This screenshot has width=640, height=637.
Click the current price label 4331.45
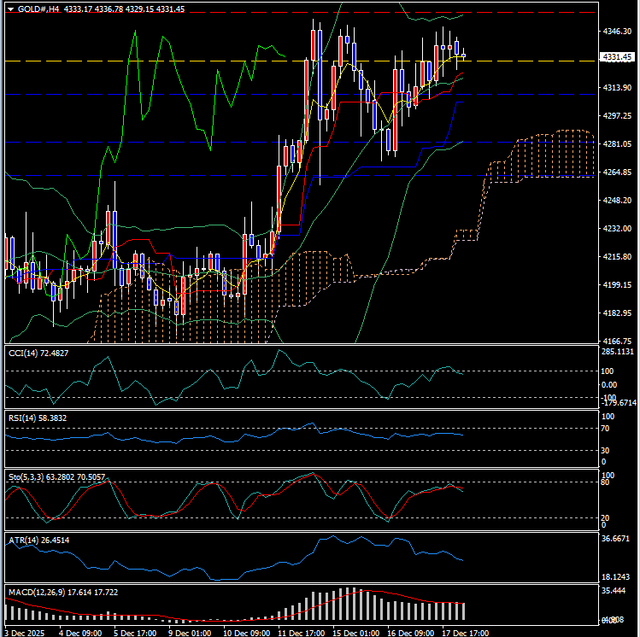pyautogui.click(x=616, y=56)
